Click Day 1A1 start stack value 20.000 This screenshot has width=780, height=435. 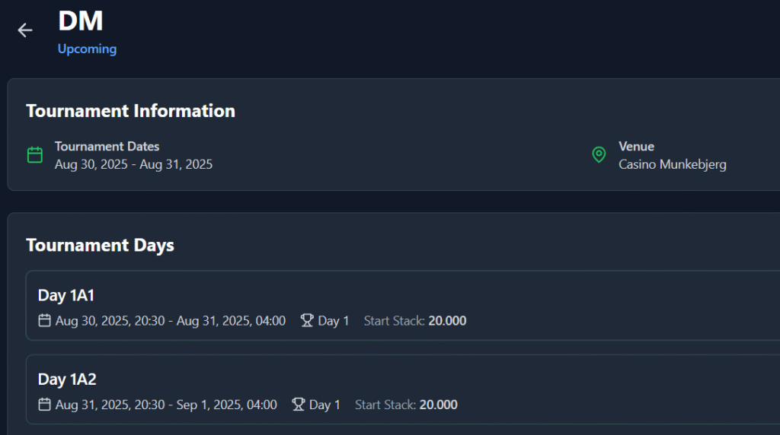click(447, 321)
